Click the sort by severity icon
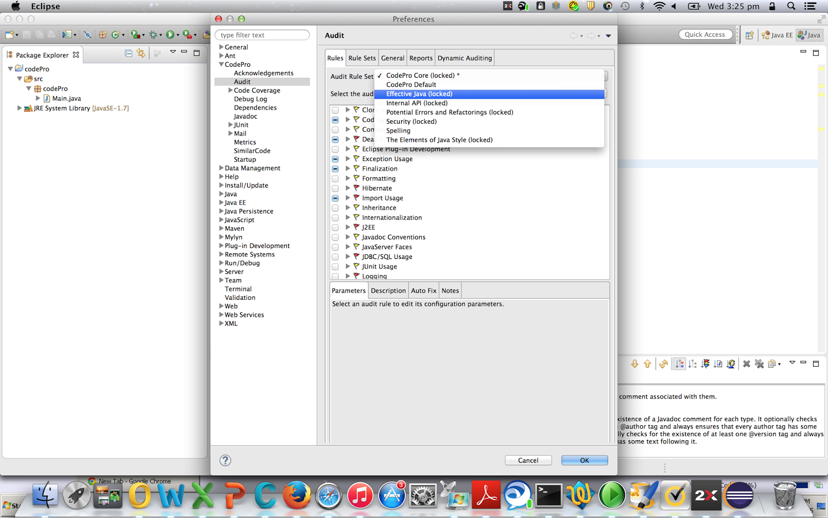The width and height of the screenshot is (828, 518). point(705,364)
